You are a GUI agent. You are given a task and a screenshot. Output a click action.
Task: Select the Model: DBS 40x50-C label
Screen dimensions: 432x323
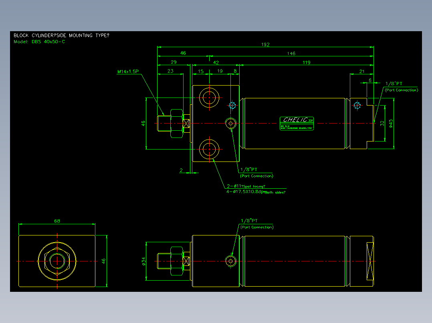(39, 42)
